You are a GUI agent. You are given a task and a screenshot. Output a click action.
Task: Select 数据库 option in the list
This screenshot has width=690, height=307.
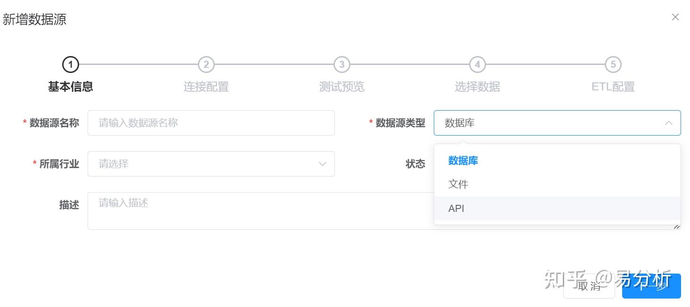463,161
